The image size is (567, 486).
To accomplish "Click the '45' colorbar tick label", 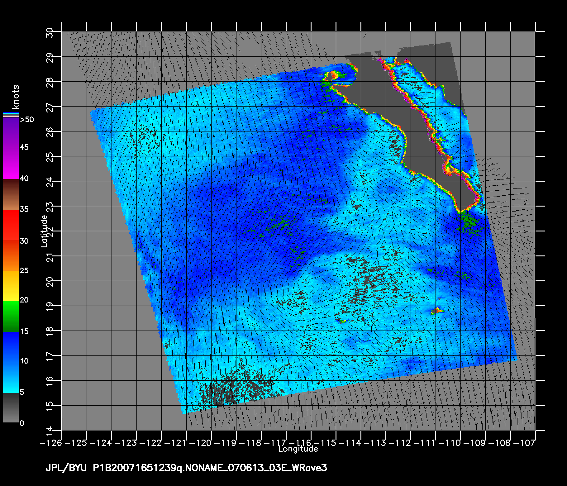I will click(24, 147).
